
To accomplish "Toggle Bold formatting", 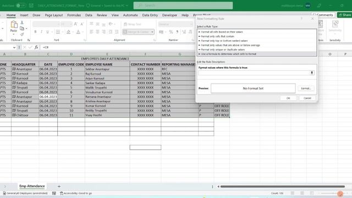I will click(35, 32).
